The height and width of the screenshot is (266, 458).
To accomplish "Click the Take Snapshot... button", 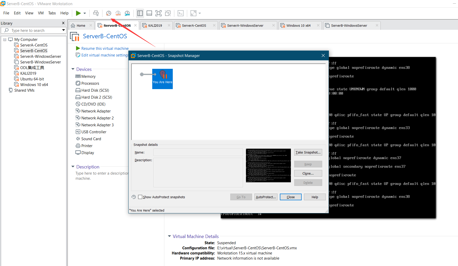I will 308,152.
